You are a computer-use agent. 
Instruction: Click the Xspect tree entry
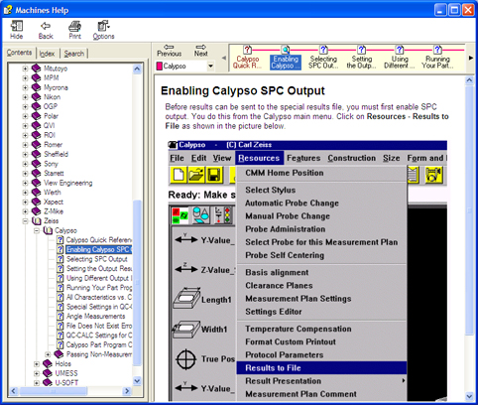[x=54, y=202]
